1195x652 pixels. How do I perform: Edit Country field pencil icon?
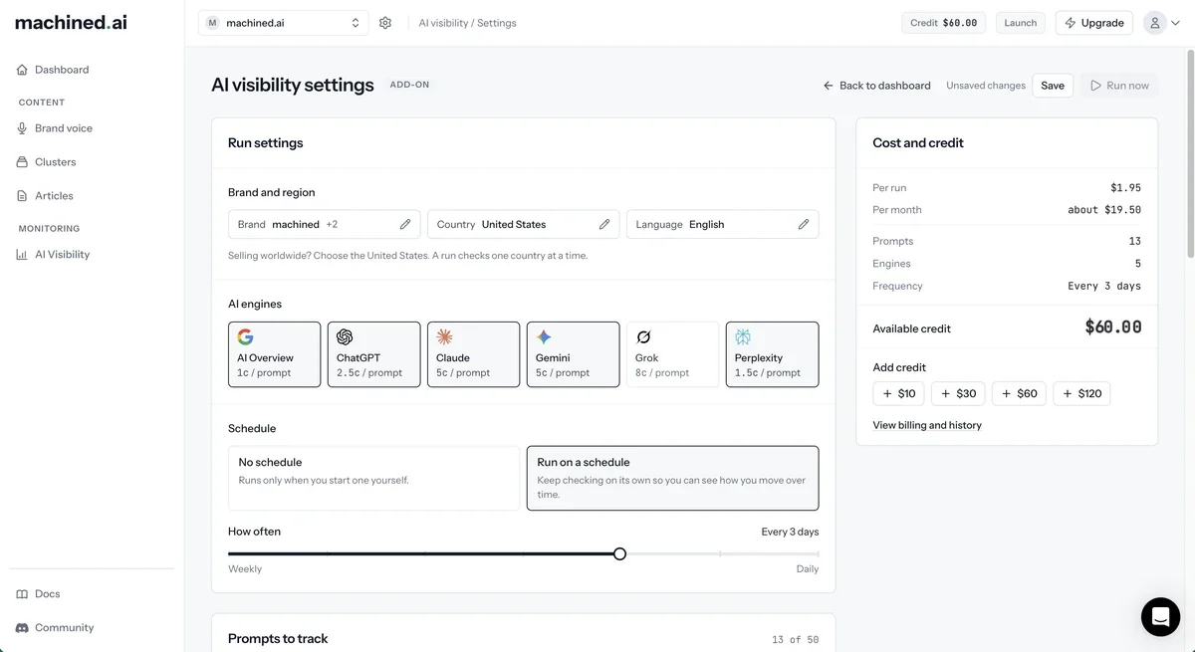[x=604, y=224]
